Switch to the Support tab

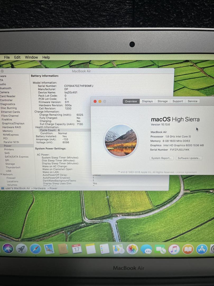178,101
